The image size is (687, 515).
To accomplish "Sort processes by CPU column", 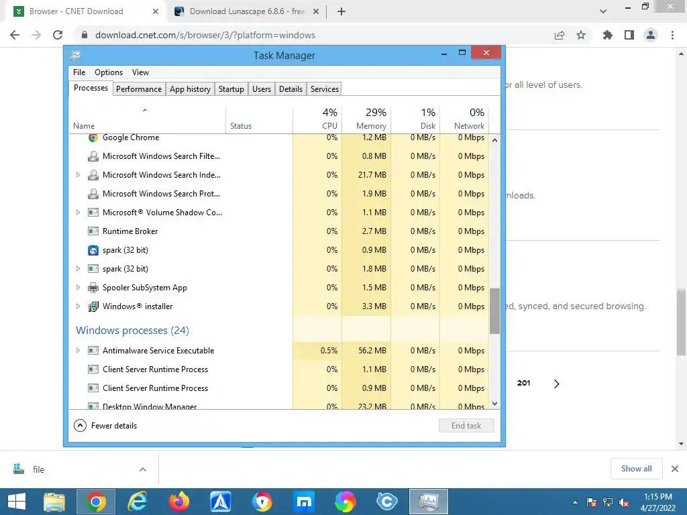I will tap(317, 119).
